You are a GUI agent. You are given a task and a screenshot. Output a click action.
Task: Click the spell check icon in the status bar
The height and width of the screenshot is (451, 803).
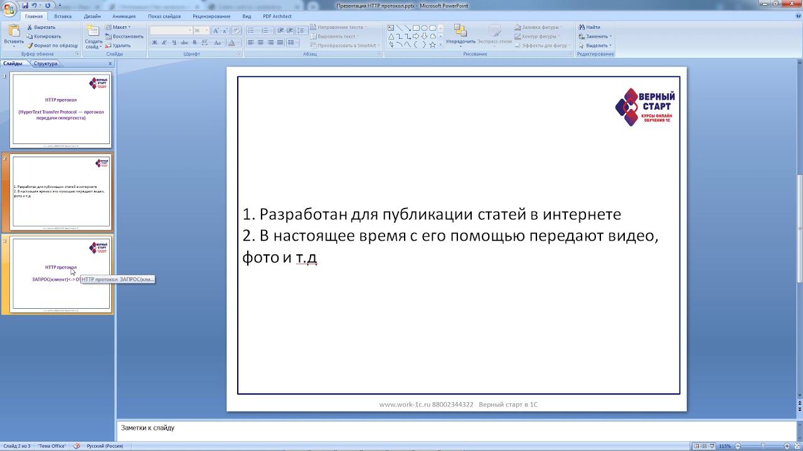(x=77, y=446)
